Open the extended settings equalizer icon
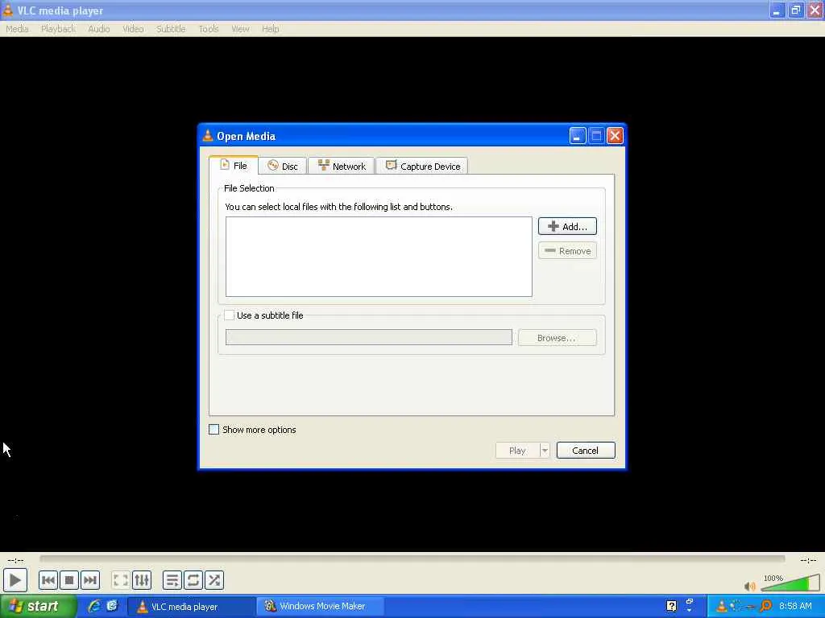The width and height of the screenshot is (825, 618). [x=142, y=580]
